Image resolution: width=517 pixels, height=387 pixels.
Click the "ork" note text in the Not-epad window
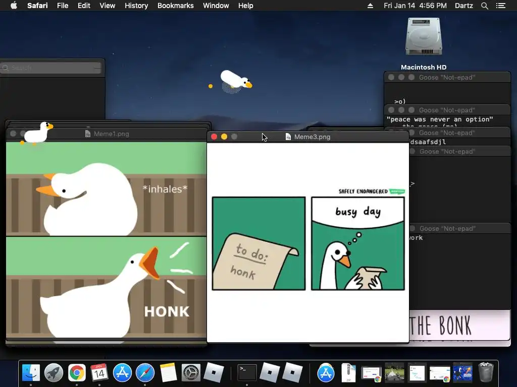click(416, 238)
